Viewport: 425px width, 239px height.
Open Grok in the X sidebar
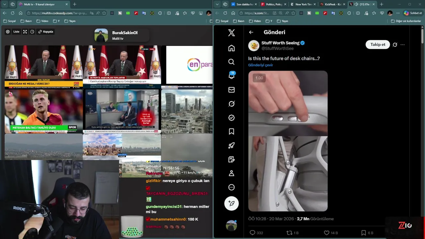(x=231, y=104)
